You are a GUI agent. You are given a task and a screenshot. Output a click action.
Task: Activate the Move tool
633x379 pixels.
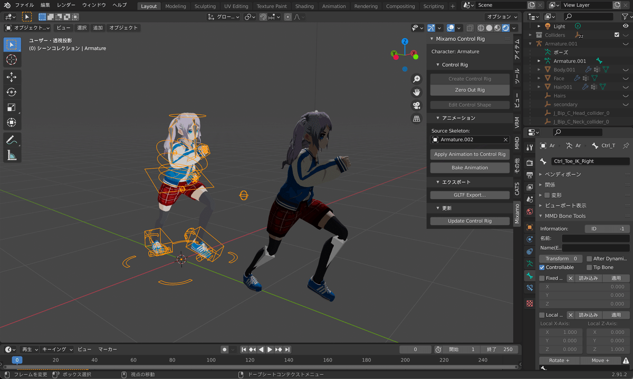(x=13, y=77)
